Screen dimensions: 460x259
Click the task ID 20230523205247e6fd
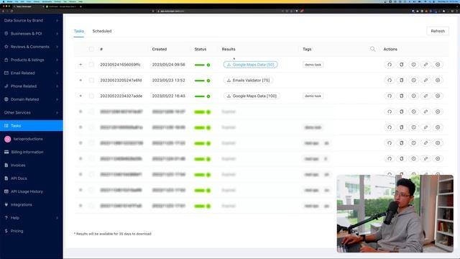tap(121, 80)
